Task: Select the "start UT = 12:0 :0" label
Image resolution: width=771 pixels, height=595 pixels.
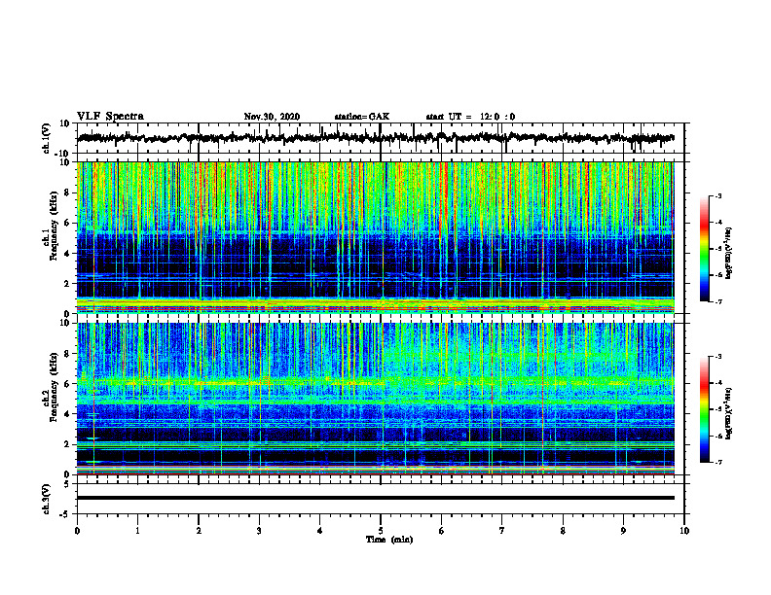Action: pyautogui.click(x=470, y=117)
